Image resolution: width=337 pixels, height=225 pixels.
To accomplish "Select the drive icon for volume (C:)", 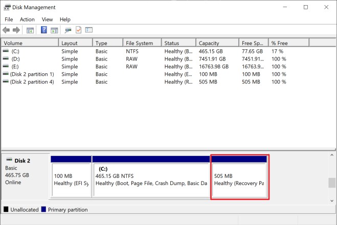I will [6, 51].
